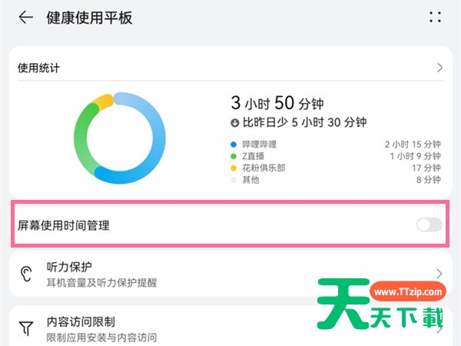461x346 pixels.
Task: Go back with the arrow icon
Action: click(x=26, y=18)
